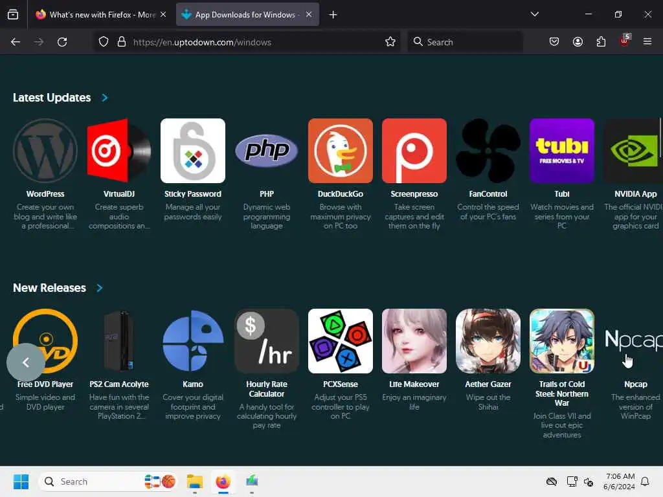Go back to the previous page

[16, 42]
